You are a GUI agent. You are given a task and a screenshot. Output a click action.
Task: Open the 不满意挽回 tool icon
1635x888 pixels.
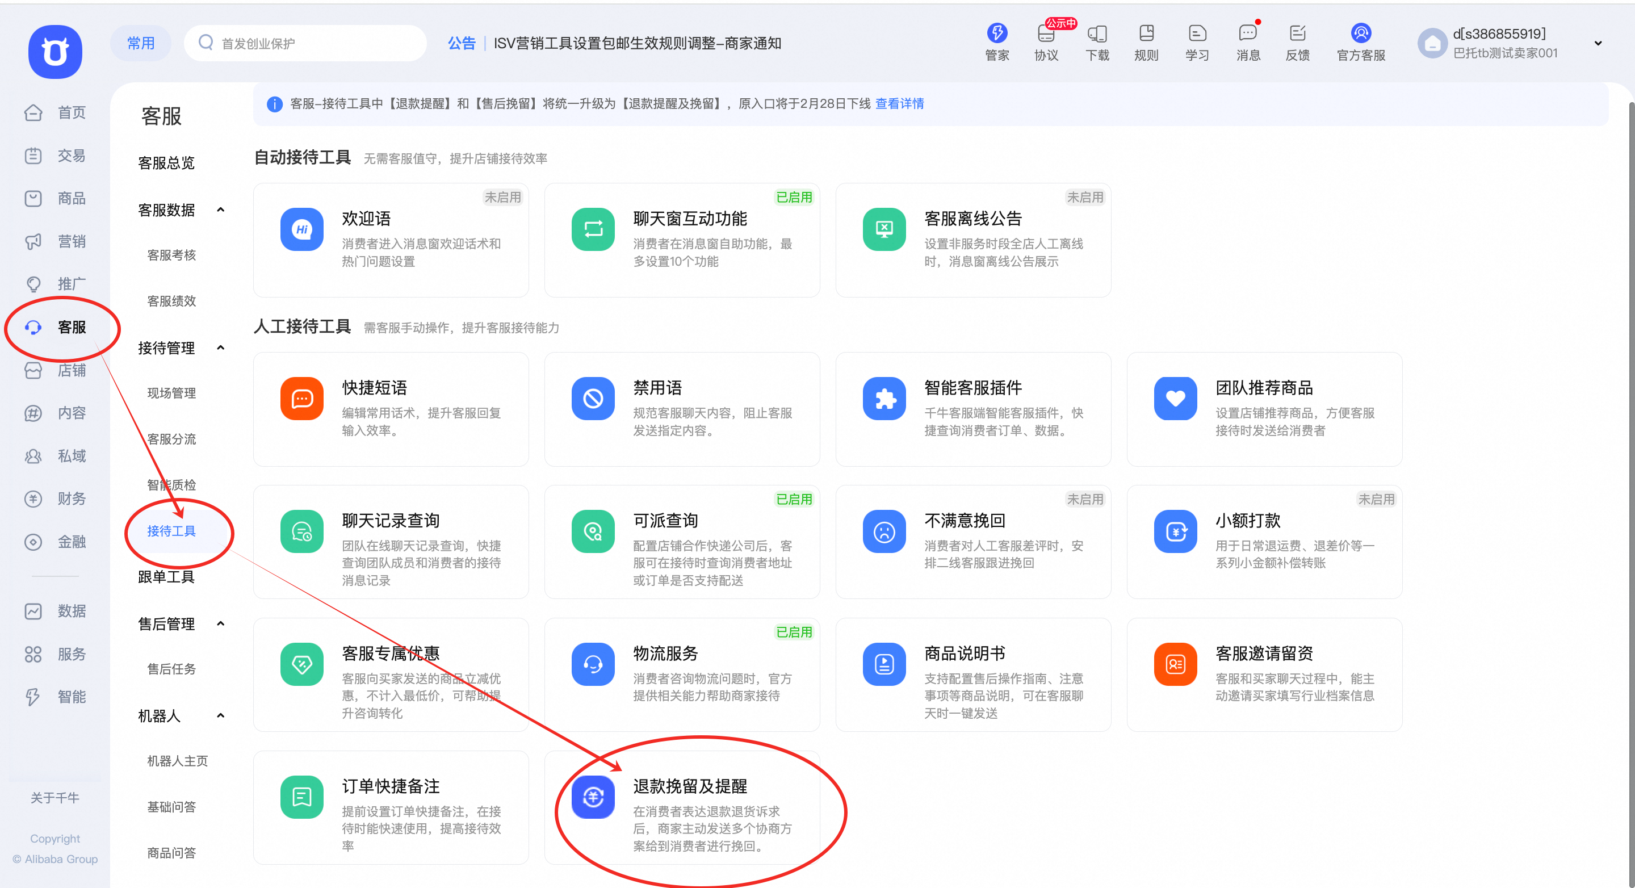coord(884,531)
